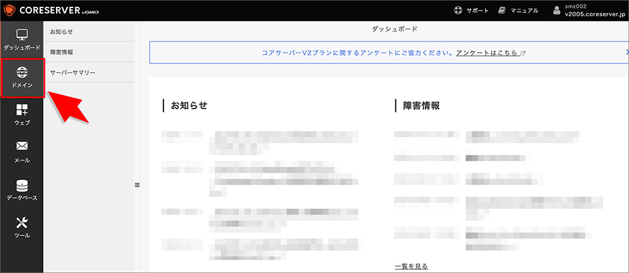Open サポート in the top bar
Viewport: 629px width, 273px height.
pos(471,11)
